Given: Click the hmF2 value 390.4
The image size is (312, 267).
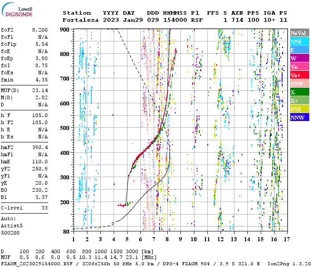Looking at the screenshot, I should (40, 147).
